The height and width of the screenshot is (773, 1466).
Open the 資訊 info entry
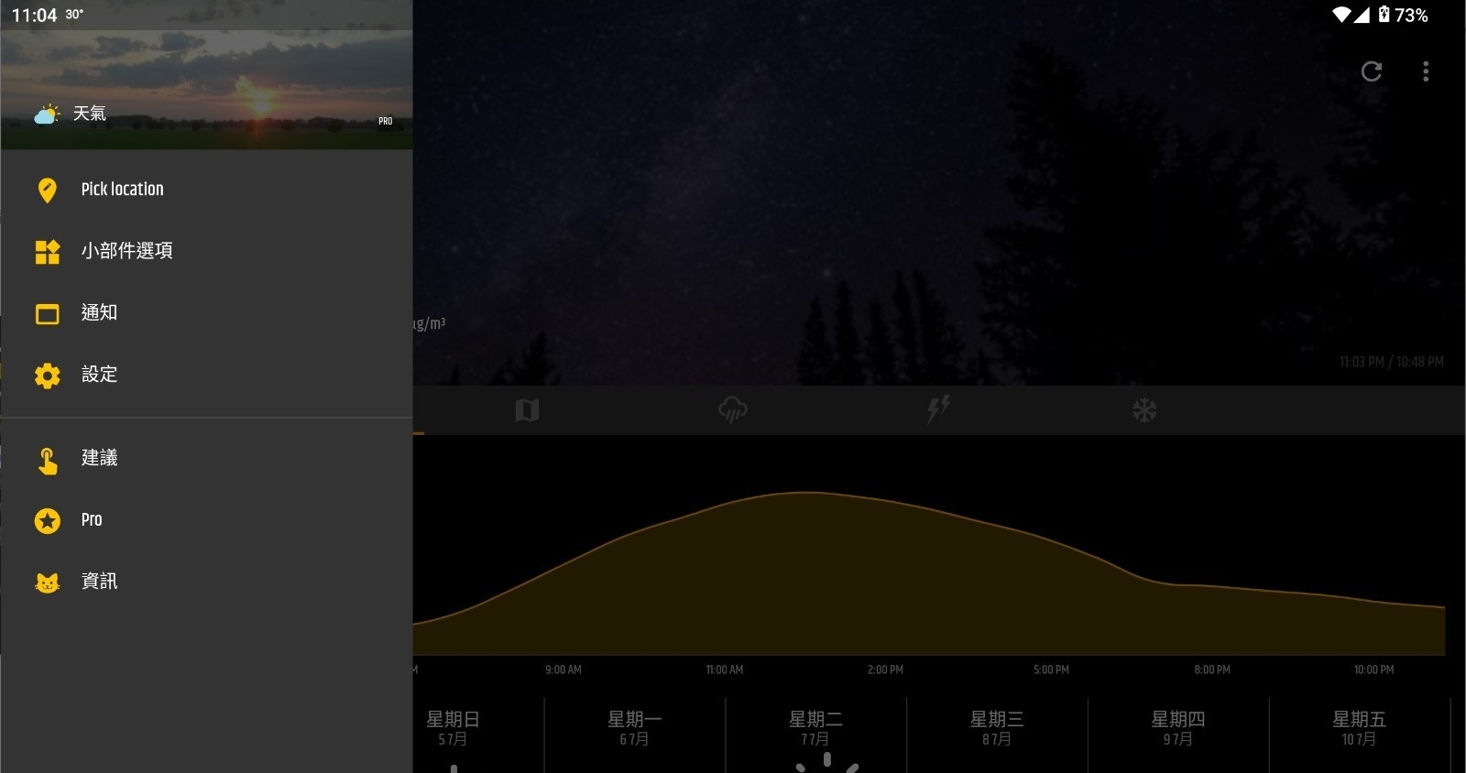coord(206,582)
